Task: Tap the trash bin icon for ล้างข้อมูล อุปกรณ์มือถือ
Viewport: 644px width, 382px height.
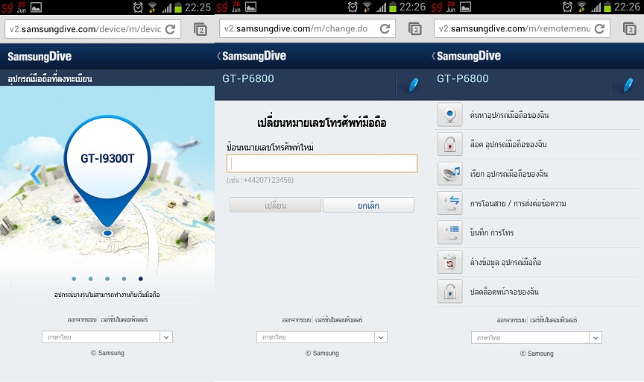Action: pyautogui.click(x=450, y=262)
